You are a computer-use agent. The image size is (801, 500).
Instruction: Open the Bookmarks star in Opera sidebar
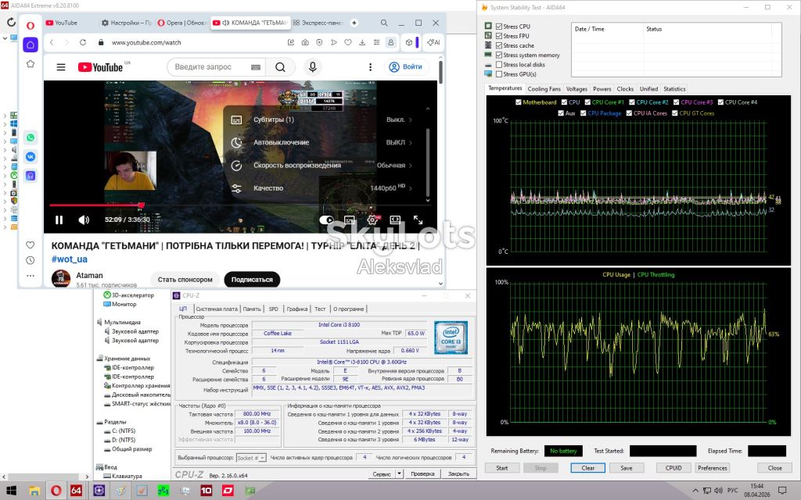pyautogui.click(x=31, y=64)
